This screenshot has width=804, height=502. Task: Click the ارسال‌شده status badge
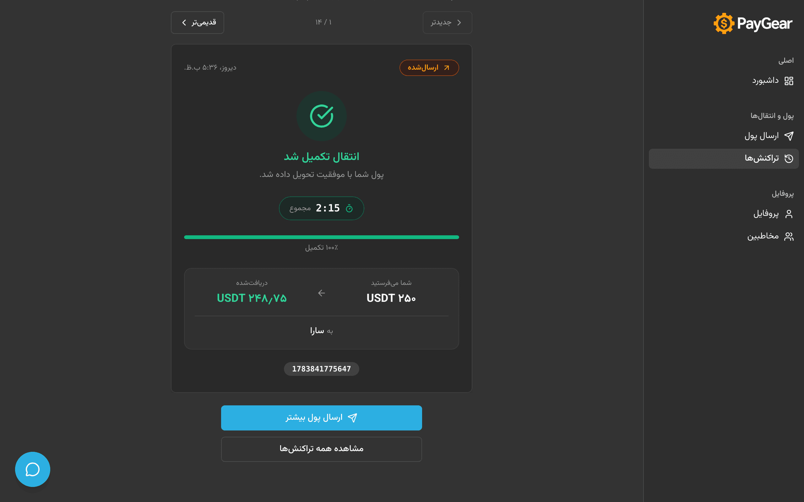tap(429, 68)
